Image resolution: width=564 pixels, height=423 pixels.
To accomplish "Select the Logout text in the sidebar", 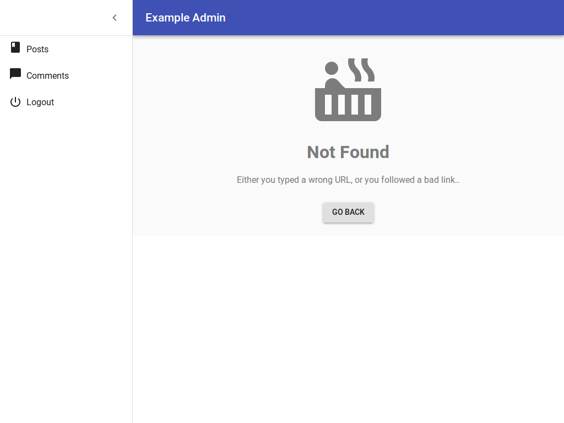I will point(40,102).
